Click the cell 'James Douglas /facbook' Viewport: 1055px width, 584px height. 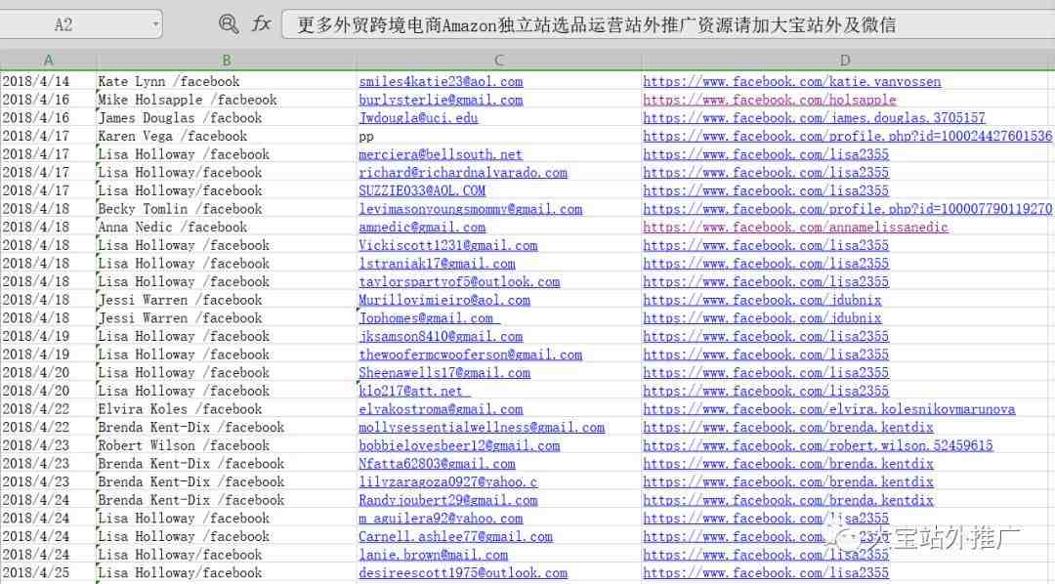226,118
